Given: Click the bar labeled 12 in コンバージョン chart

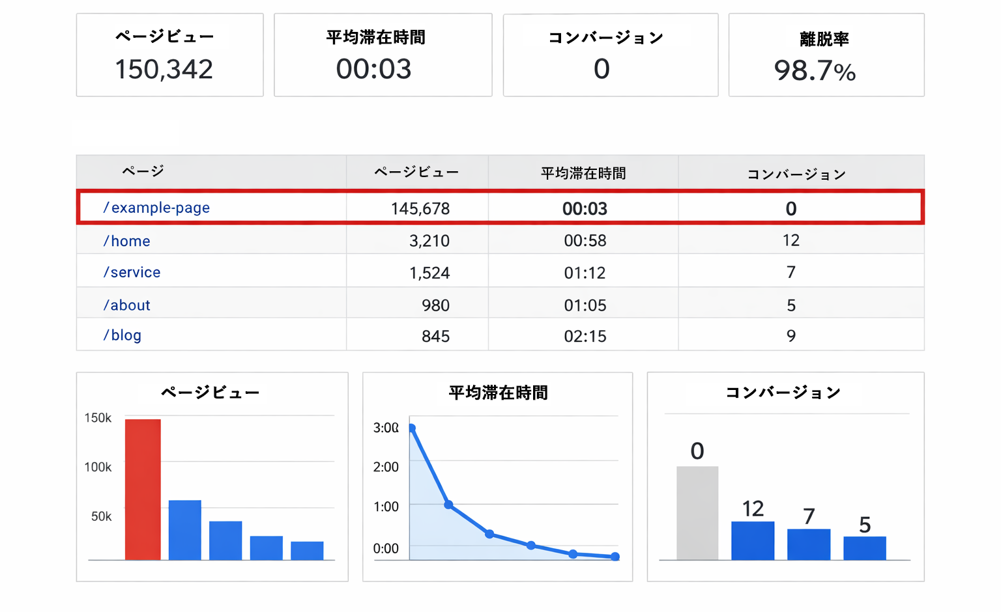Looking at the screenshot, I should pyautogui.click(x=753, y=540).
